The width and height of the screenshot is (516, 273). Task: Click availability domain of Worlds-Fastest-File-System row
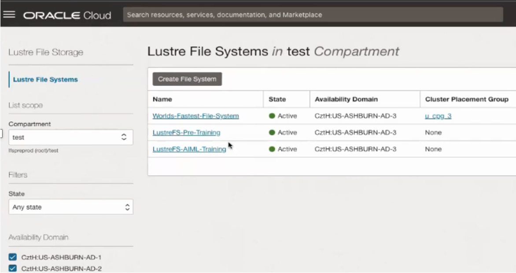[355, 116]
